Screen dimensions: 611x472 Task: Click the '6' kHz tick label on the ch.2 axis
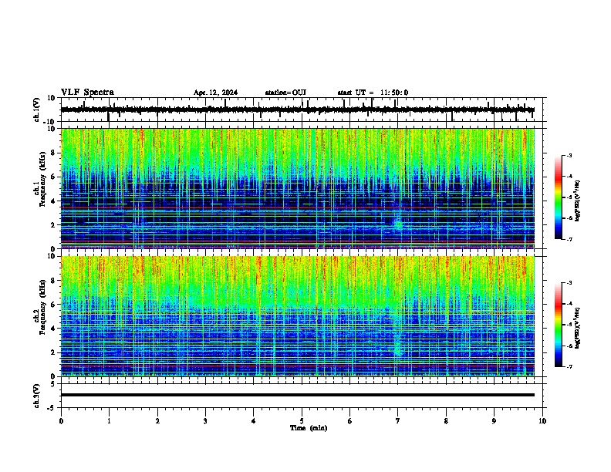54,305
